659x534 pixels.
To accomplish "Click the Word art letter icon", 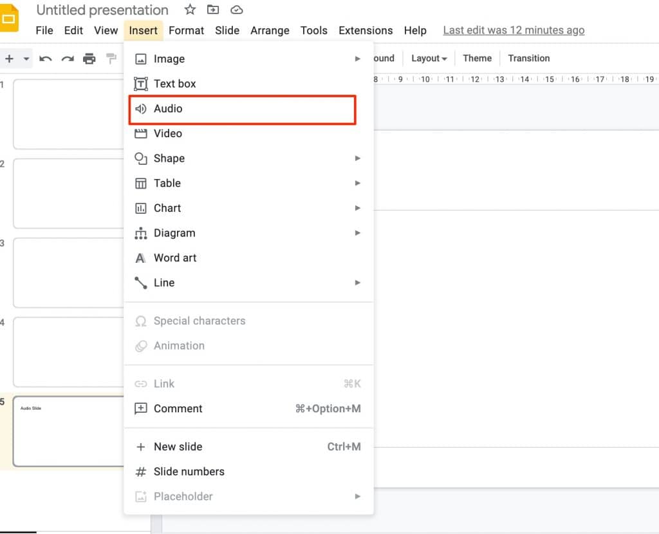I will pyautogui.click(x=140, y=258).
